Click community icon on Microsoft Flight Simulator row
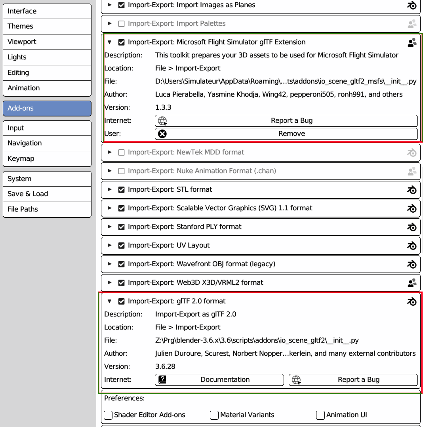This screenshot has height=427, width=423. [412, 42]
